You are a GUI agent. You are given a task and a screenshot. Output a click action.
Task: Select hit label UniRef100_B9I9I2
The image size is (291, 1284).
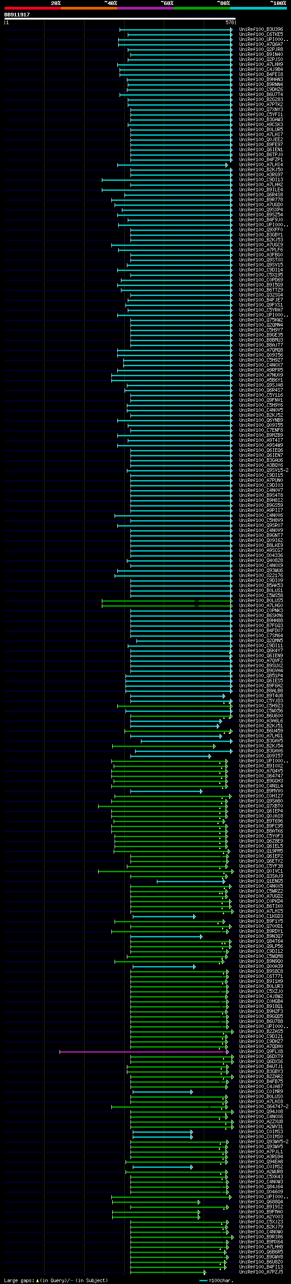click(x=261, y=1206)
